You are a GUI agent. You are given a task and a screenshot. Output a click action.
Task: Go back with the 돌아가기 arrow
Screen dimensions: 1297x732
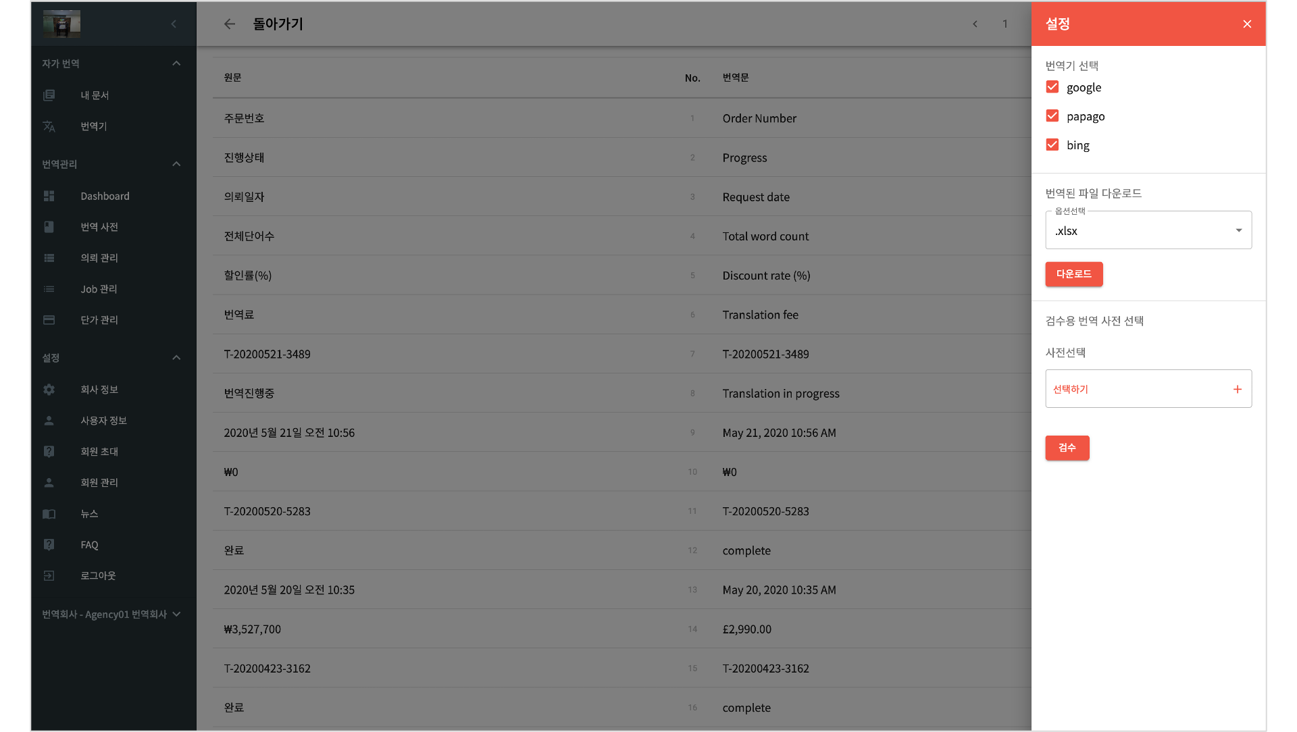pos(230,24)
